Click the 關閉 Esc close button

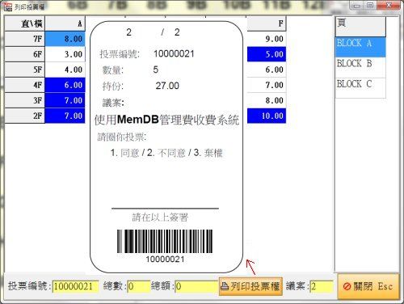(x=368, y=286)
